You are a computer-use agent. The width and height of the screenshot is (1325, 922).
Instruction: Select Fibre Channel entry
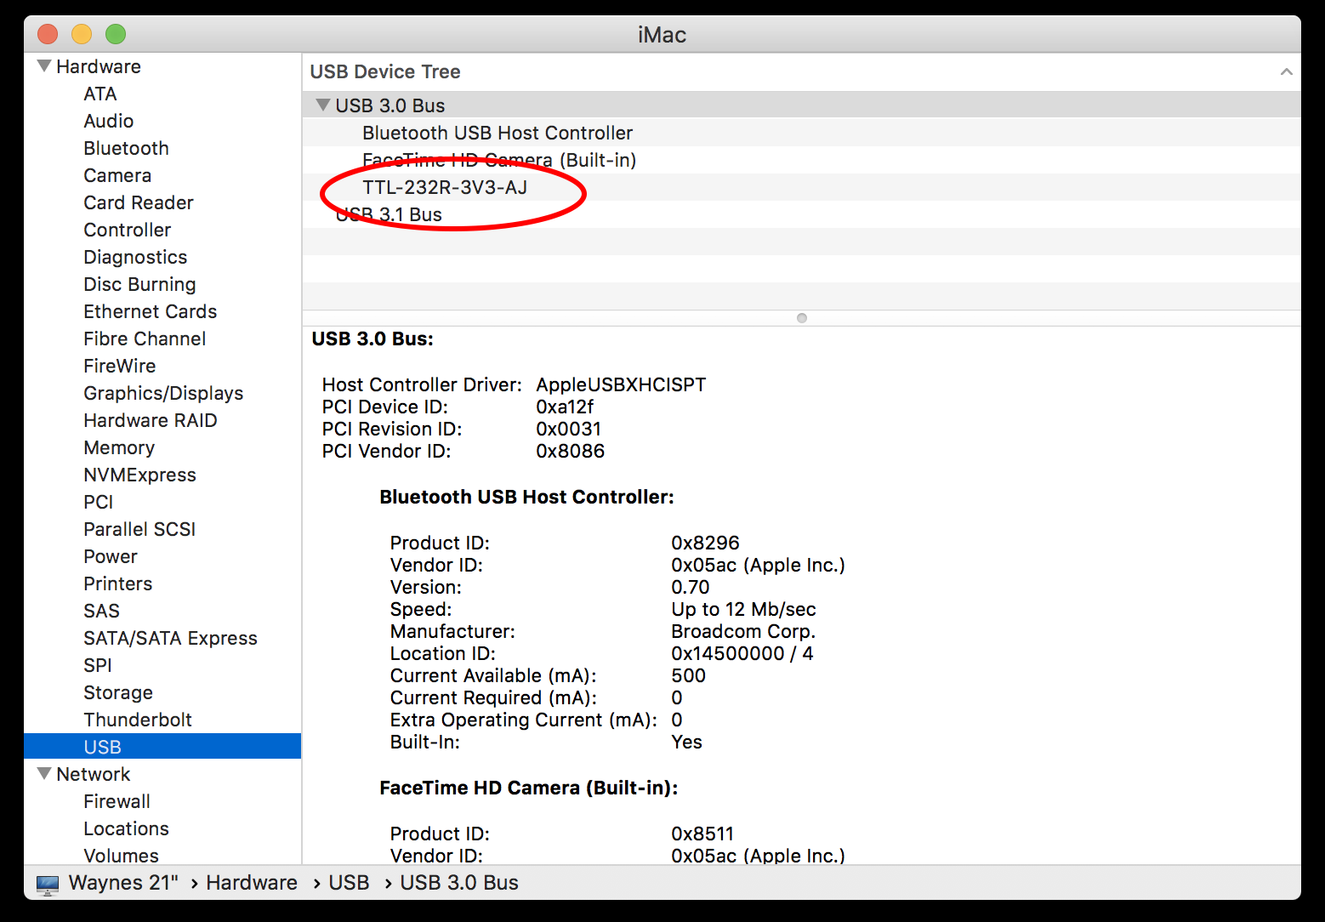[145, 339]
